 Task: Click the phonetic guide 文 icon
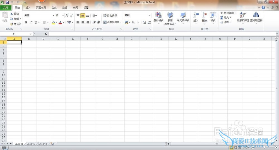[x=69, y=22]
